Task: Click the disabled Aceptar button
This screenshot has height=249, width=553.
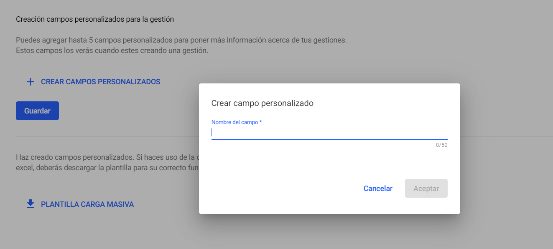Action: (x=426, y=188)
